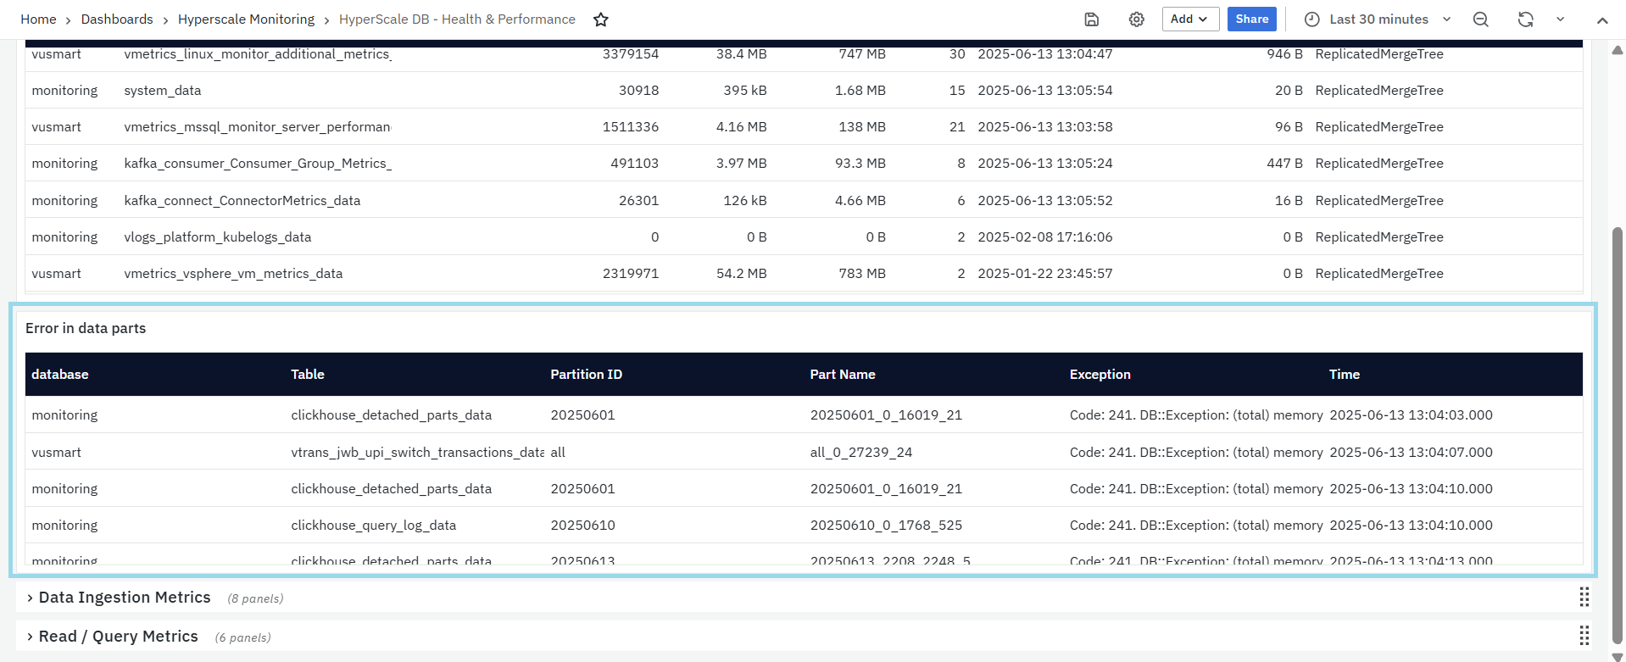Click the zoom out time range icon

(x=1480, y=19)
